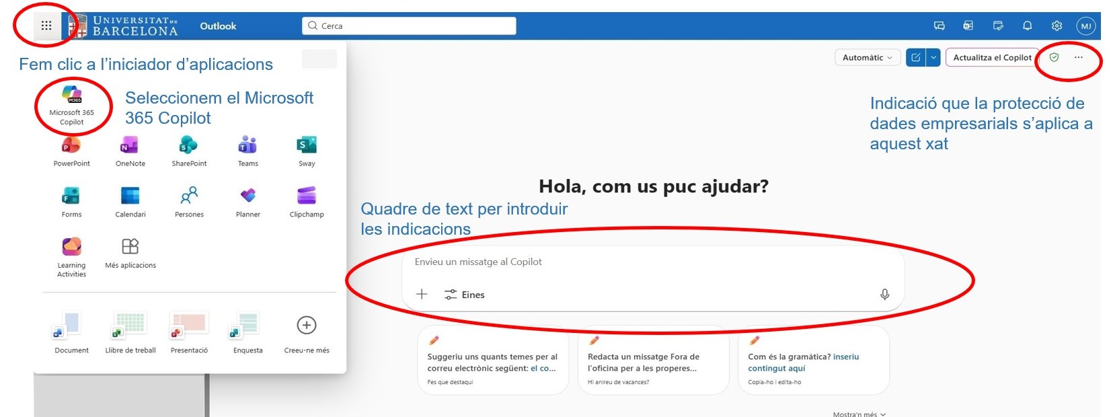This screenshot has width=1111, height=417.
Task: Select the Suggeriu uns quants temes prompt card
Action: click(493, 361)
